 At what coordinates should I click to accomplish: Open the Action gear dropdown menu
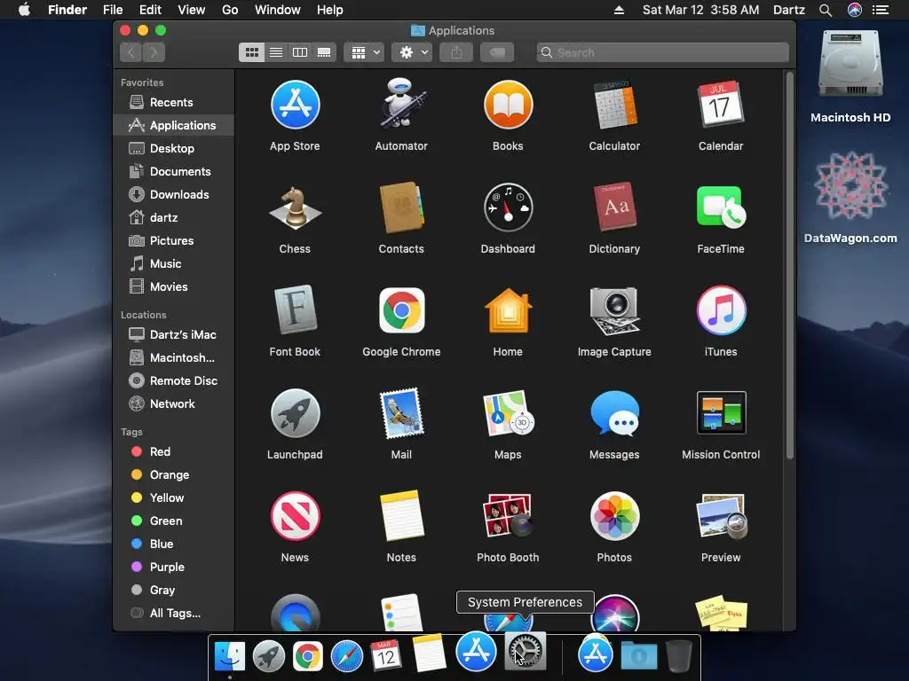click(x=412, y=52)
